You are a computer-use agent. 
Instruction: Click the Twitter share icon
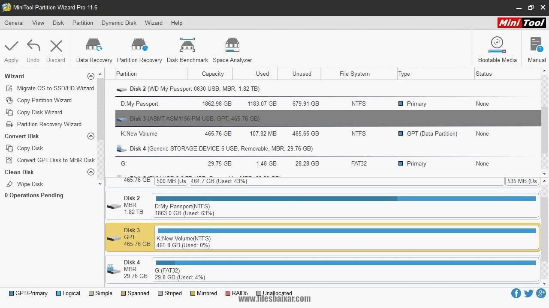(x=528, y=293)
